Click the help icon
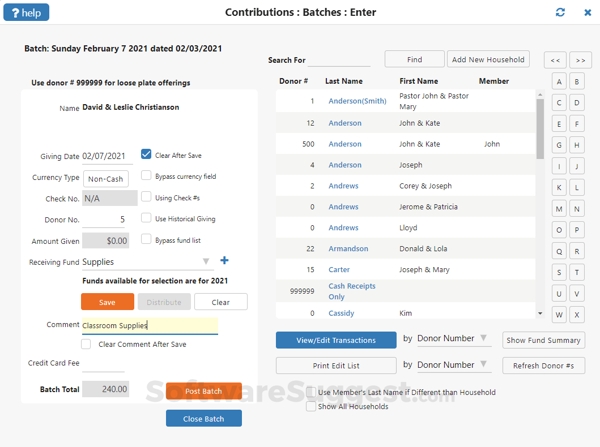The width and height of the screenshot is (600, 447). 25,11
